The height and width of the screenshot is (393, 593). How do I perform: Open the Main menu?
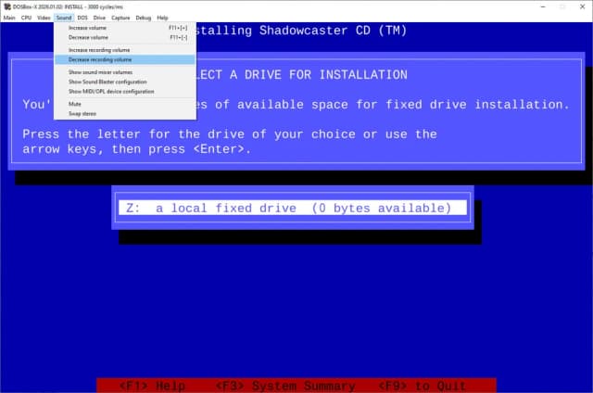click(9, 18)
